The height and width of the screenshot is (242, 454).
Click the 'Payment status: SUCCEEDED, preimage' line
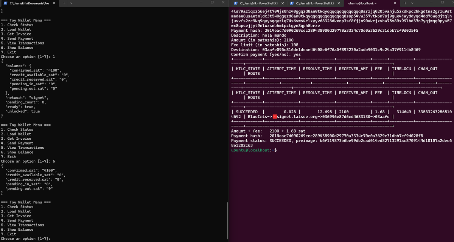click(x=341, y=143)
